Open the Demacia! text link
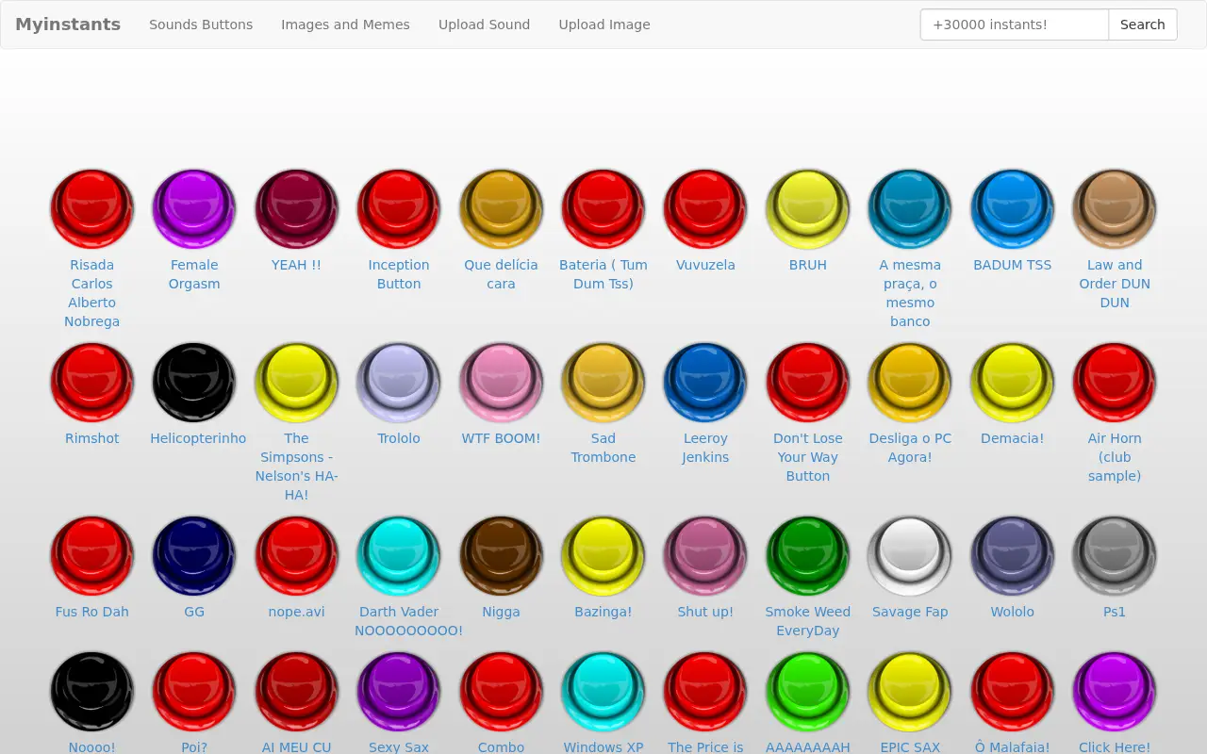 pos(1013,438)
